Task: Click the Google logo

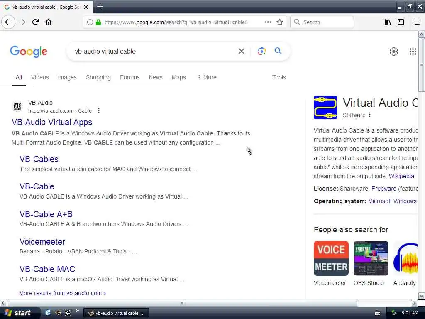Action: point(29,51)
